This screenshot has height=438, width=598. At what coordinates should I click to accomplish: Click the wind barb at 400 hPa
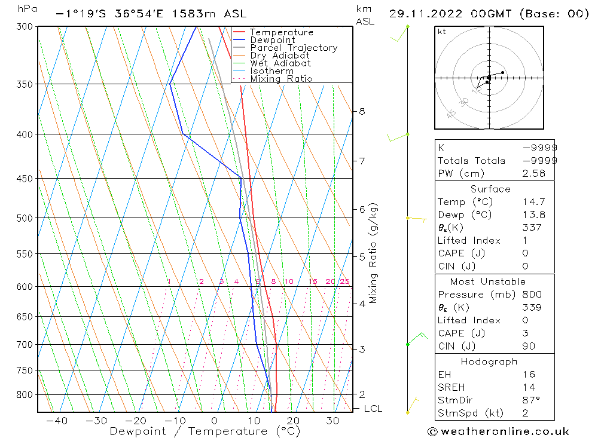tap(398, 137)
